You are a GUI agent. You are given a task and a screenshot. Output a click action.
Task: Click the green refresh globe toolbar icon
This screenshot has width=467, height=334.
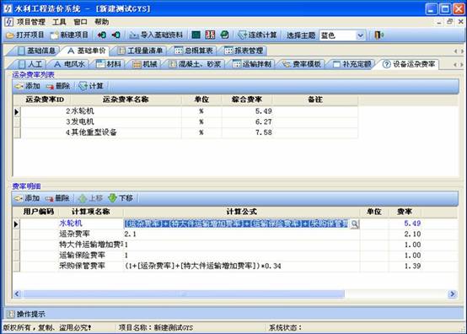point(224,35)
